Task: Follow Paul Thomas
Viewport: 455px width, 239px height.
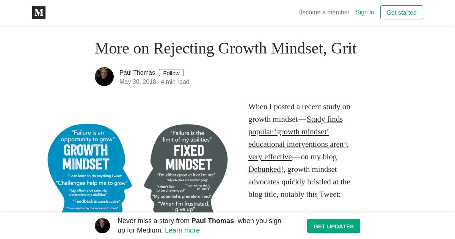Action: pos(171,73)
